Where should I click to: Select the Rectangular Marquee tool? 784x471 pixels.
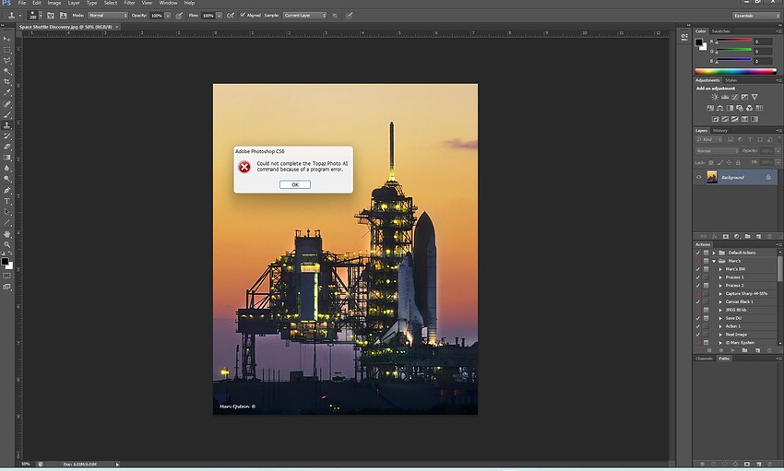[7, 49]
